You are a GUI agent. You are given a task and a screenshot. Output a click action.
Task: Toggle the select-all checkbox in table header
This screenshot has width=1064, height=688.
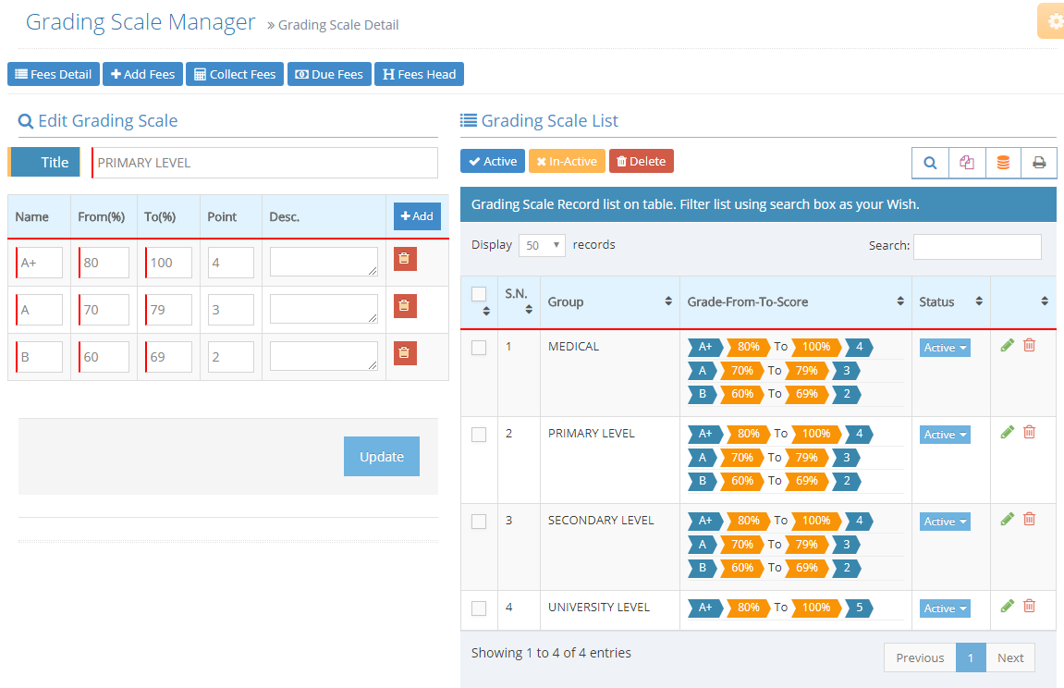(x=479, y=294)
